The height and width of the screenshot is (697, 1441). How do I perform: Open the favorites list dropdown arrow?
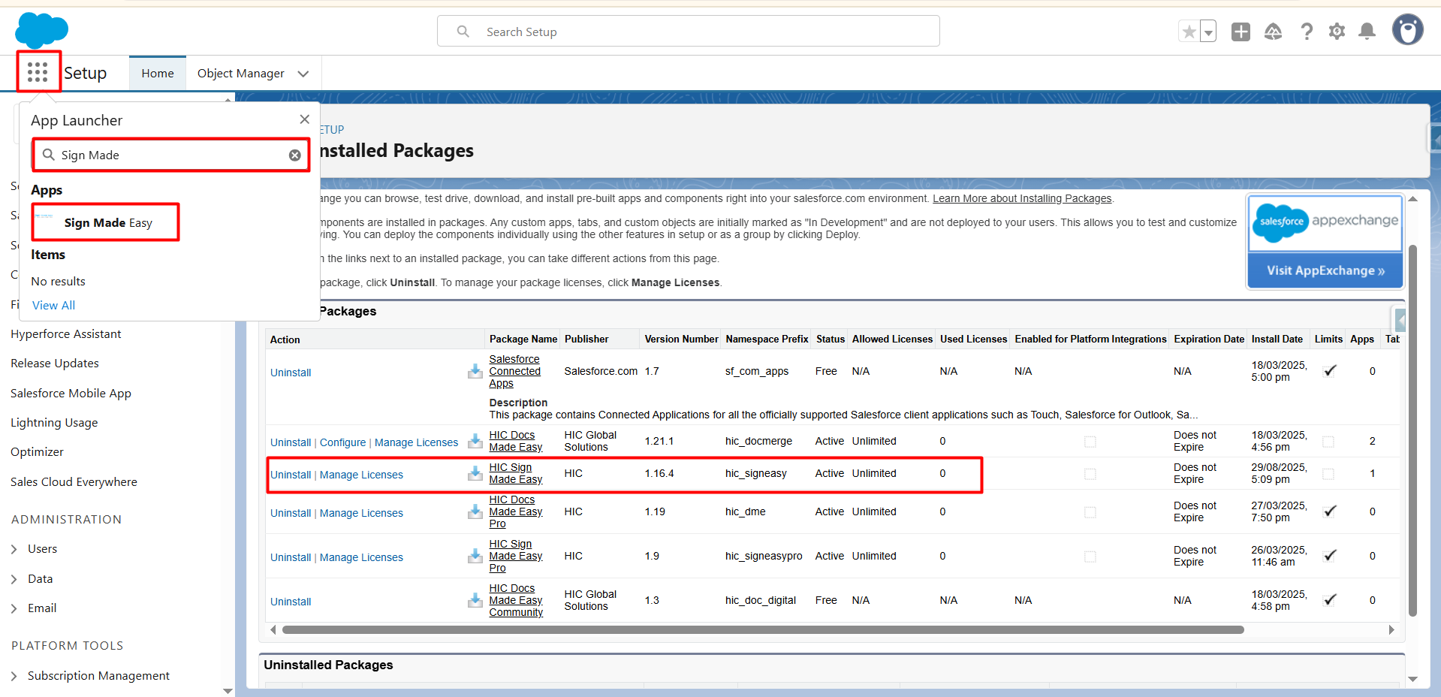click(1208, 32)
